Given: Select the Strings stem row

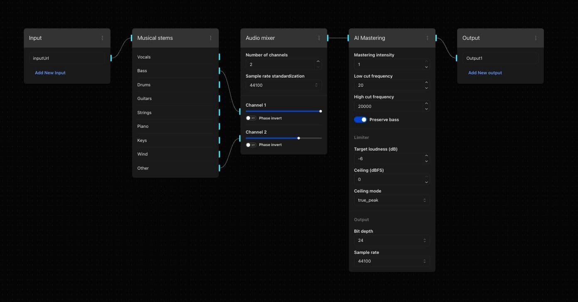Looking at the screenshot, I should 175,112.
